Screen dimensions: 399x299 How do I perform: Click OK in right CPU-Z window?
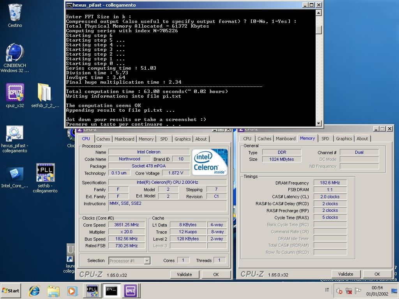point(377,274)
